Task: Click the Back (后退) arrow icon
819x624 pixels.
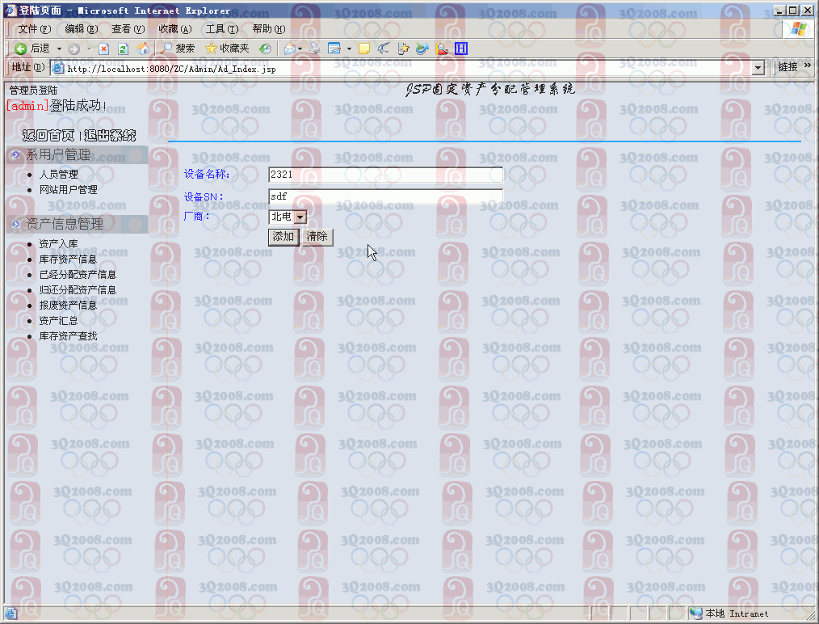Action: (20, 49)
